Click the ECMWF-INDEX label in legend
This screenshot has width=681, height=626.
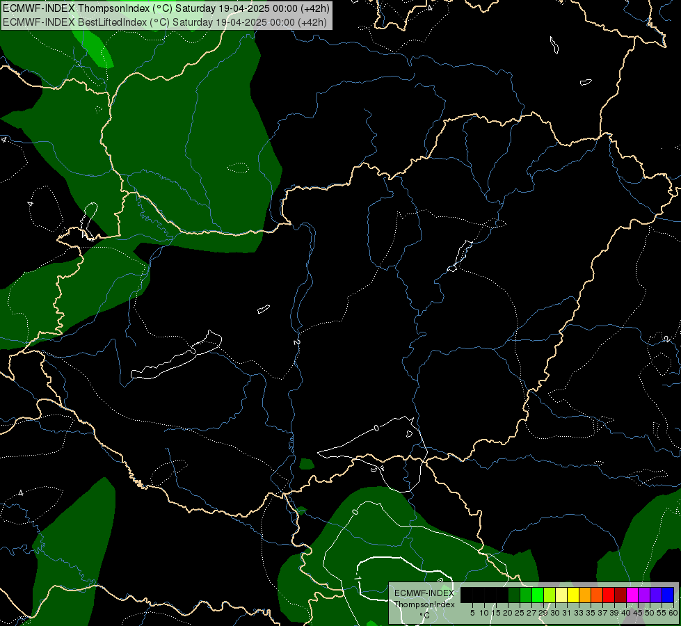pos(424,593)
